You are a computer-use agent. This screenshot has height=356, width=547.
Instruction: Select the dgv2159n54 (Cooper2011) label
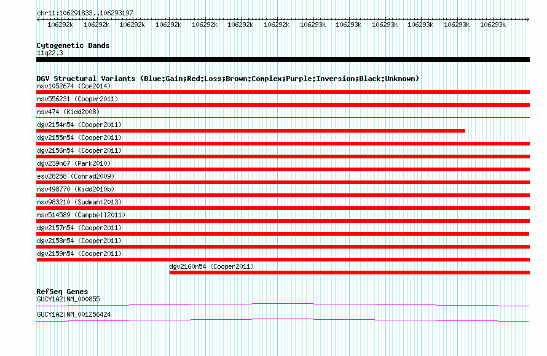[79, 253]
